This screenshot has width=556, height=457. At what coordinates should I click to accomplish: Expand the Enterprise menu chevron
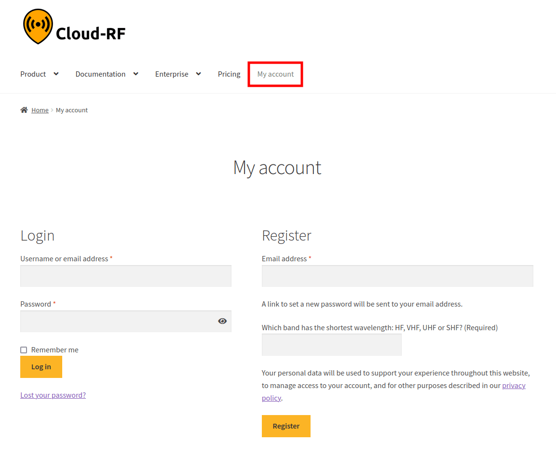198,74
